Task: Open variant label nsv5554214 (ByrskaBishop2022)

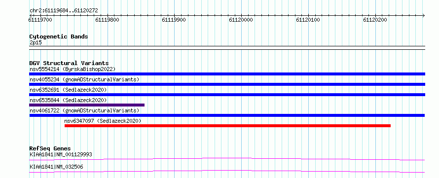Action: (73, 69)
